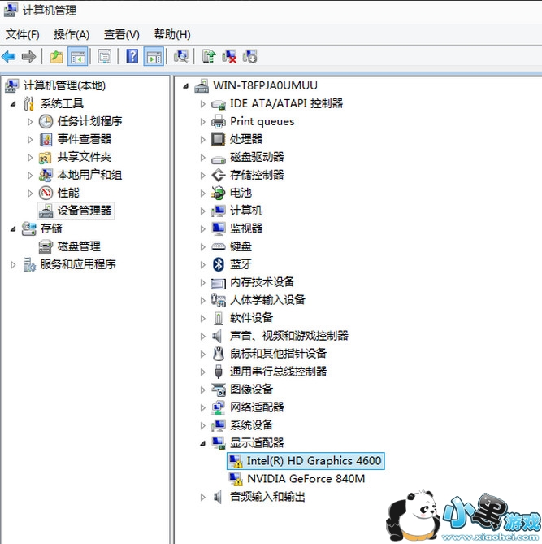Click the 监视器 monitor icon
Image resolution: width=542 pixels, height=544 pixels.
coord(219,228)
